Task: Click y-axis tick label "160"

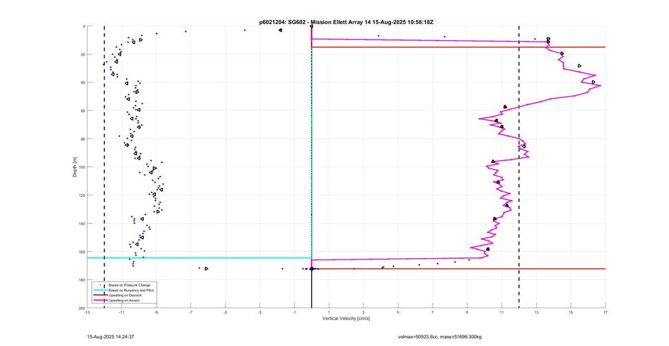Action: tap(81, 251)
